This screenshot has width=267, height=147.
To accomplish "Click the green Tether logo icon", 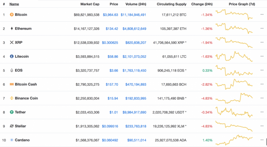I will 12,112.
